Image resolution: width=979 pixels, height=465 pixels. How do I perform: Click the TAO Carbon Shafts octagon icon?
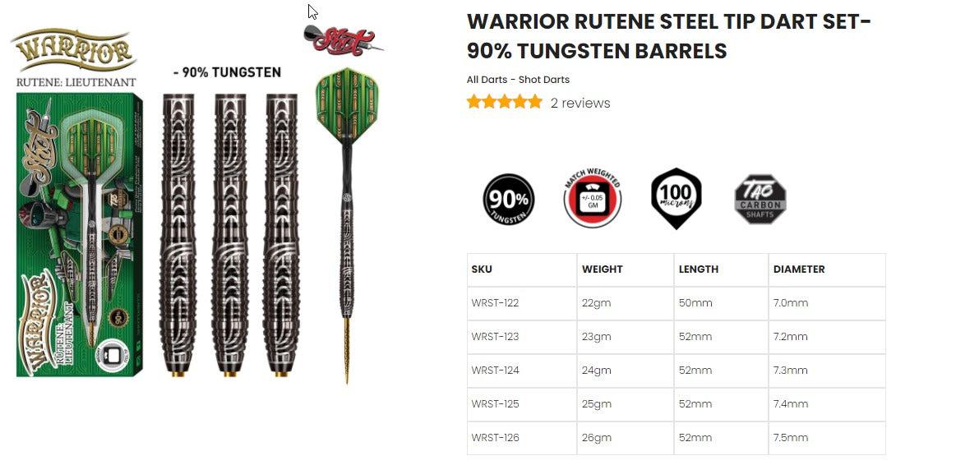[x=760, y=199]
